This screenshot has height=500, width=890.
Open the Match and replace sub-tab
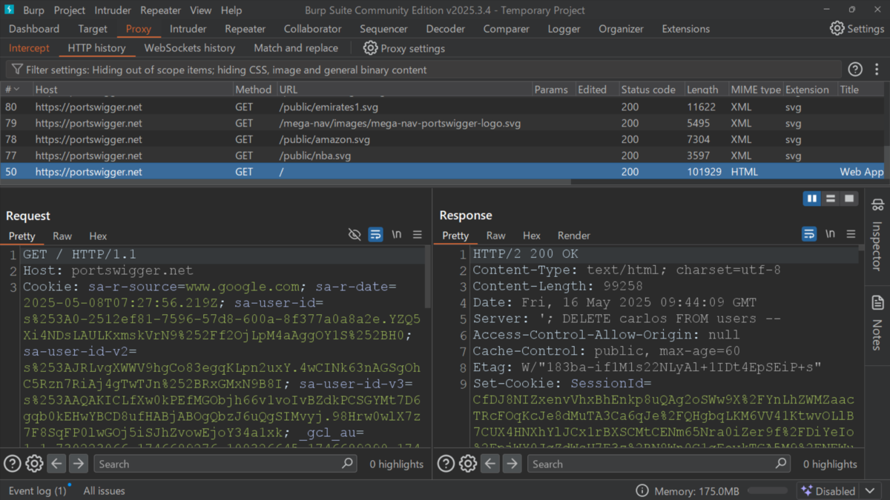[296, 48]
